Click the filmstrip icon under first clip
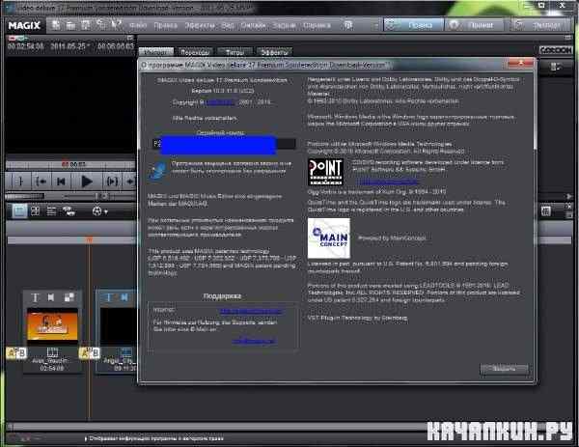The image size is (579, 447). pyautogui.click(x=52, y=351)
